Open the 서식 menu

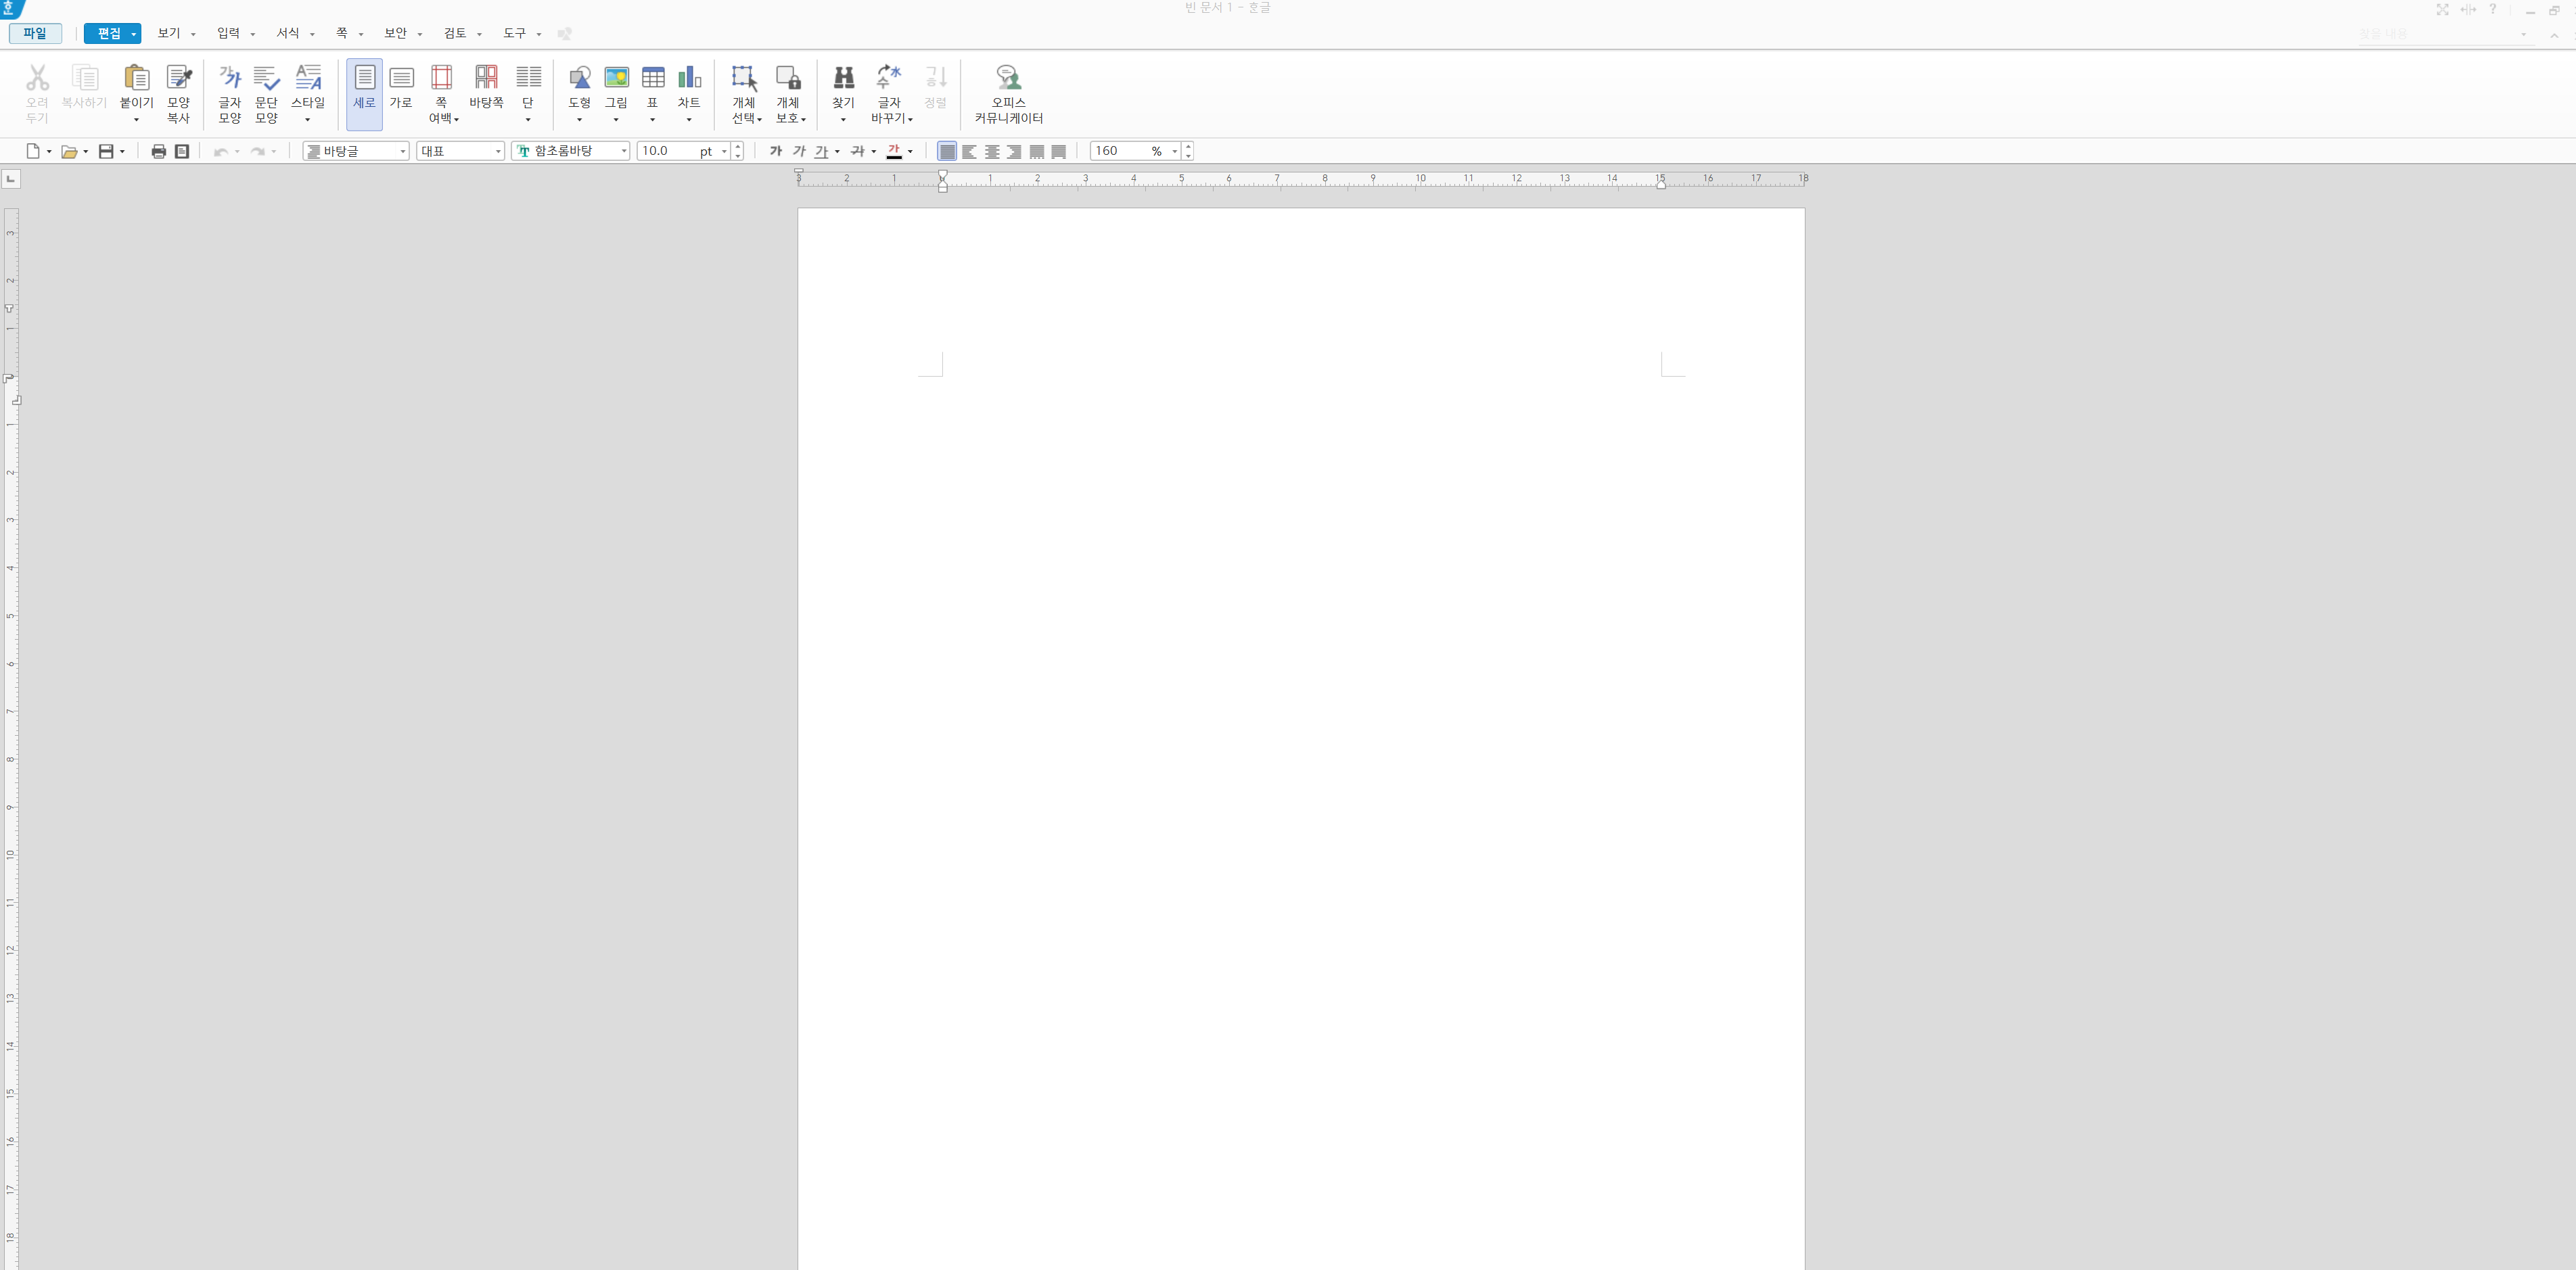289,33
